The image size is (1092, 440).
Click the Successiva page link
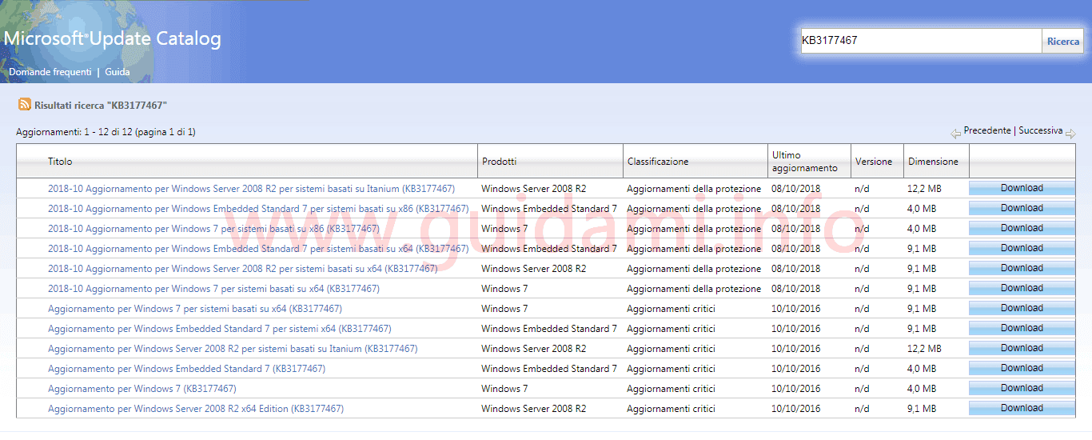pos(1041,130)
